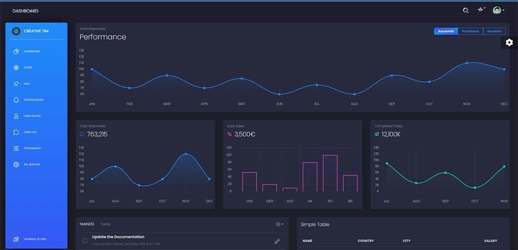Click the Performance chart heading

click(x=103, y=37)
